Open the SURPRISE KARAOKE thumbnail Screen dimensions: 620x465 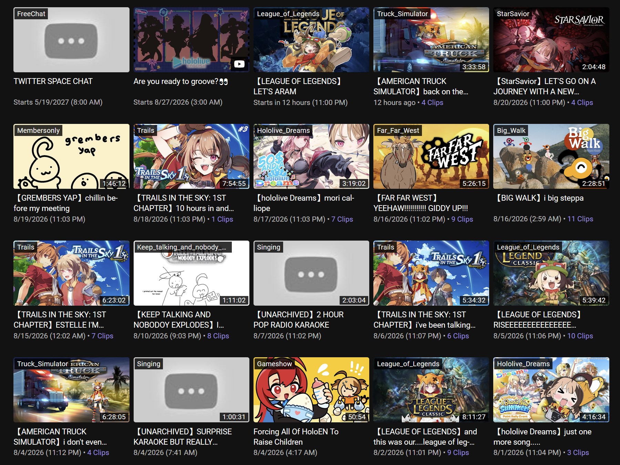[x=191, y=390]
